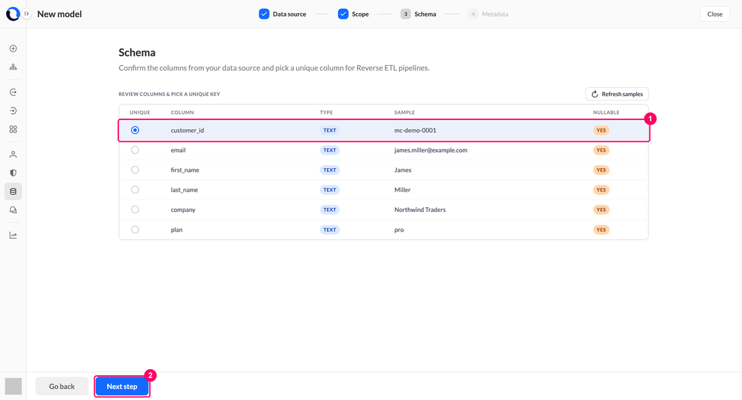Proceed with Next step button

(x=122, y=386)
